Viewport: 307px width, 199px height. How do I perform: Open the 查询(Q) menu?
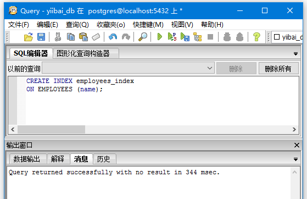click(77, 25)
